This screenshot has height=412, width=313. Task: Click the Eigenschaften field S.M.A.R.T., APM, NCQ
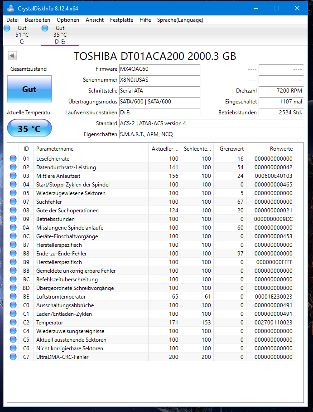[x=211, y=134]
